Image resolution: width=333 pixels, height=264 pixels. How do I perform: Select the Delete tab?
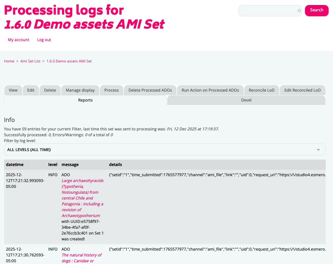point(50,90)
